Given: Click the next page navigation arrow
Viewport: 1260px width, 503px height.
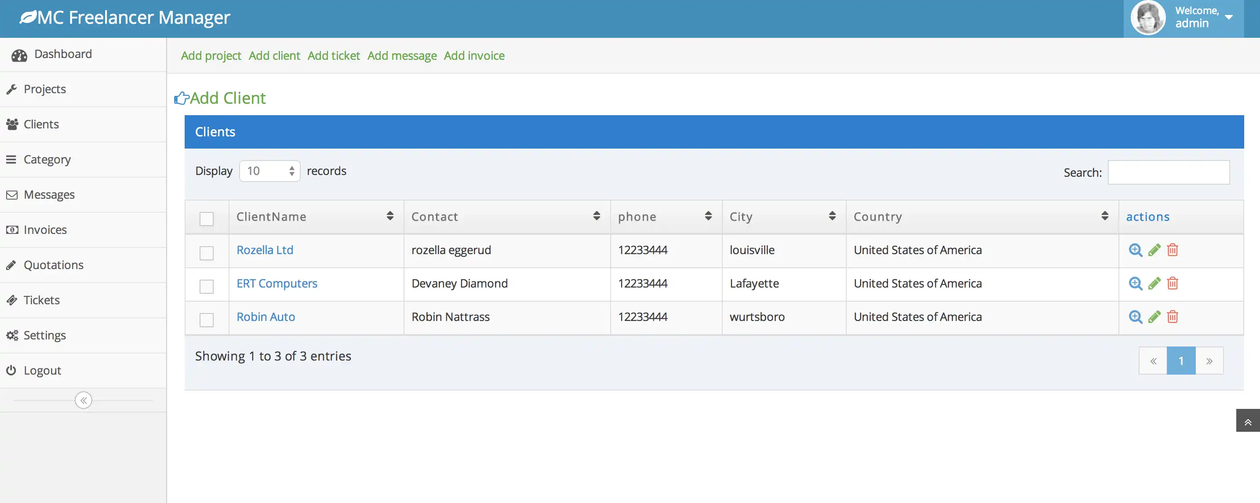Looking at the screenshot, I should click(x=1209, y=360).
